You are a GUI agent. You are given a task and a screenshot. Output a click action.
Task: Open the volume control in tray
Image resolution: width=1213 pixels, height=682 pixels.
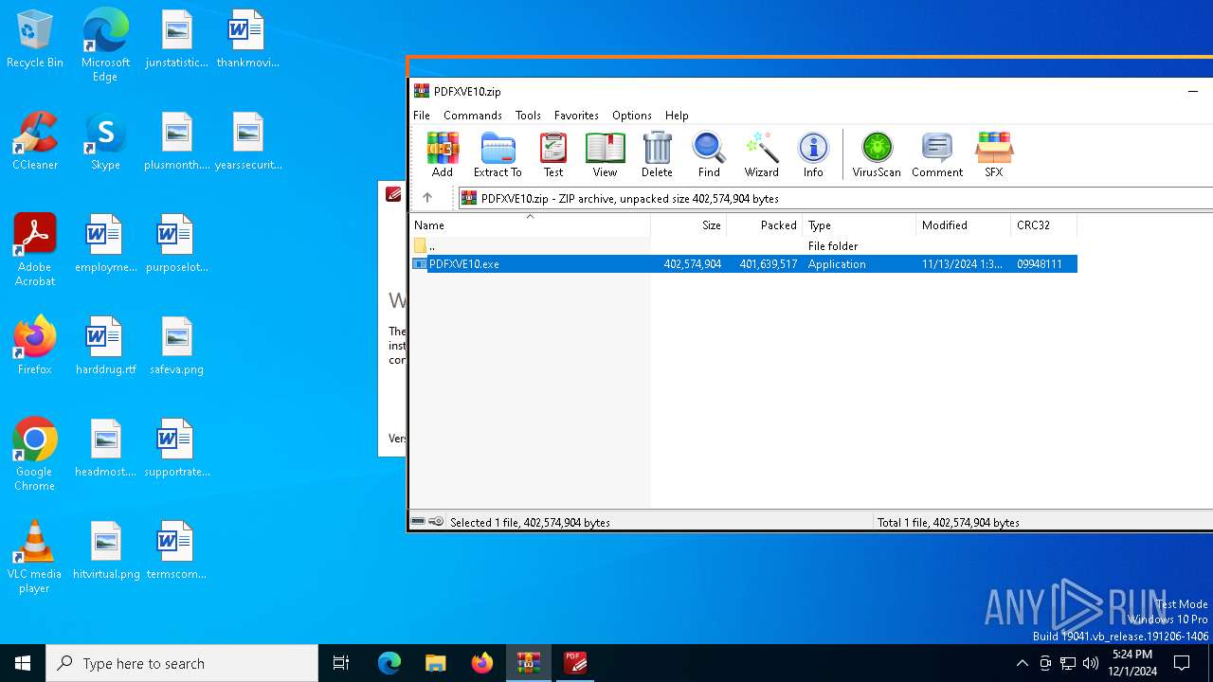[1091, 663]
